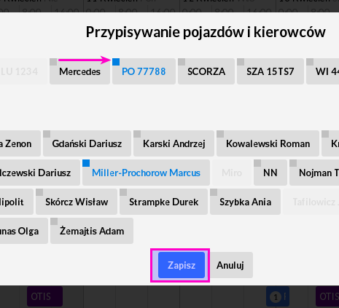Select driver Skórcz Wisław

coord(77,202)
